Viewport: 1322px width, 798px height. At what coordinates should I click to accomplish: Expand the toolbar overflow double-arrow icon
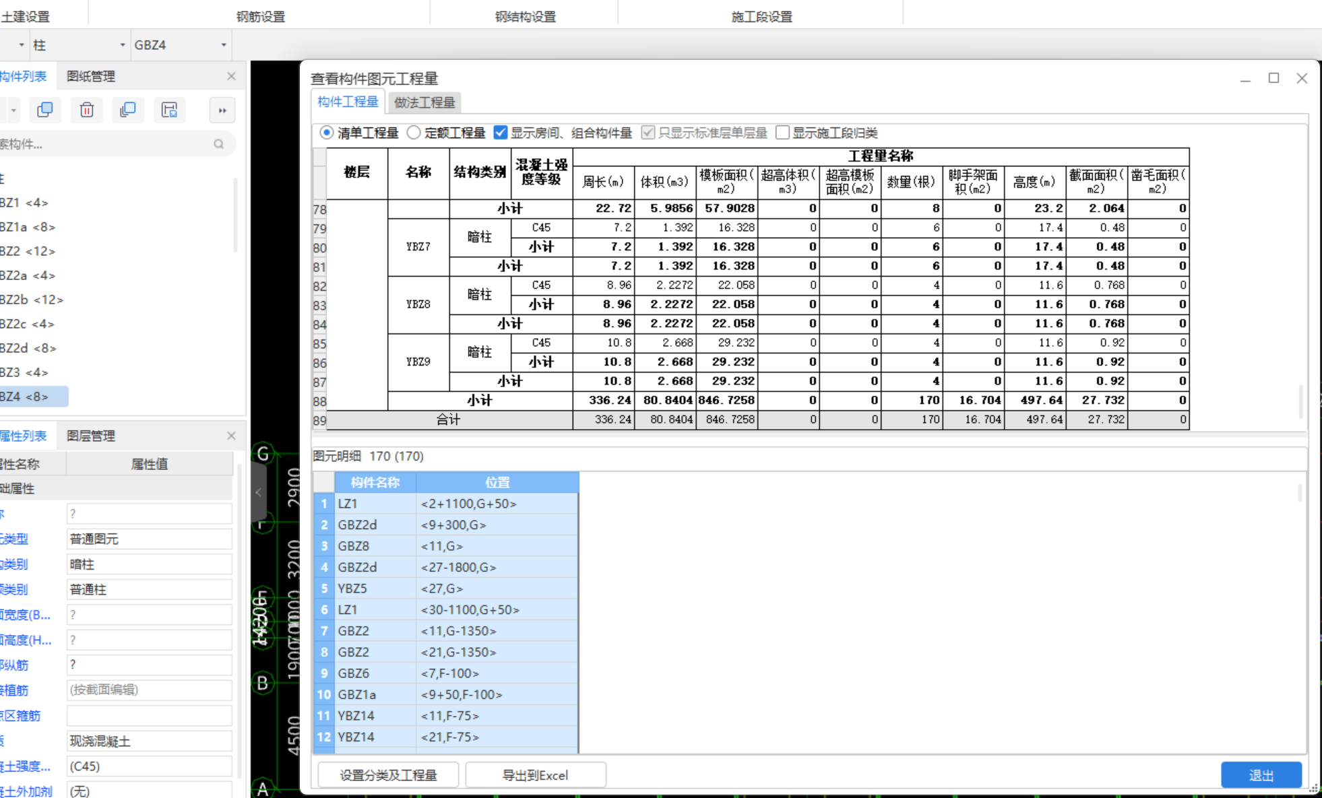[x=222, y=110]
